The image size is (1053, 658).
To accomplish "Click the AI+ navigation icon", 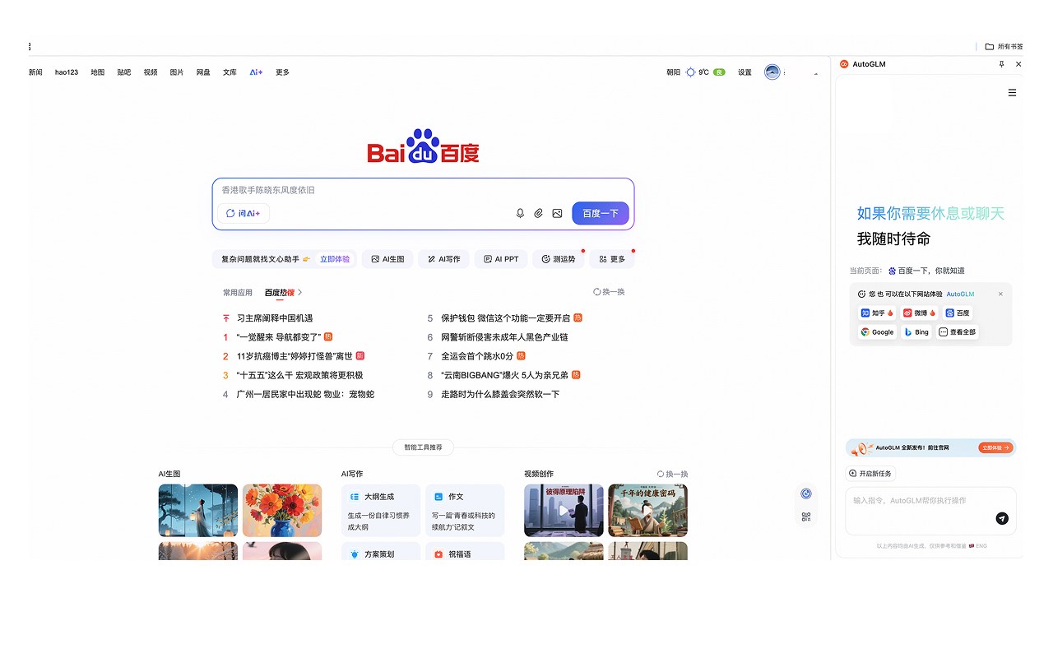I will point(256,72).
